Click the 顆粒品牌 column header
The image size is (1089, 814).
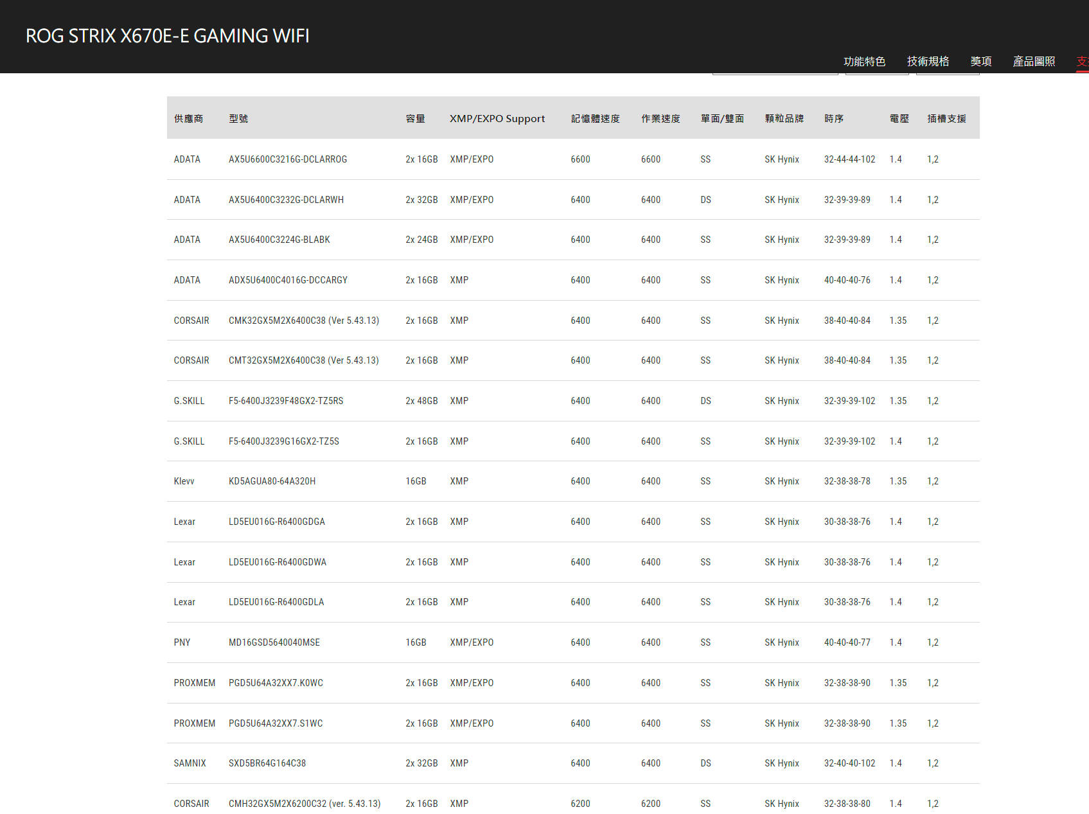pyautogui.click(x=784, y=118)
